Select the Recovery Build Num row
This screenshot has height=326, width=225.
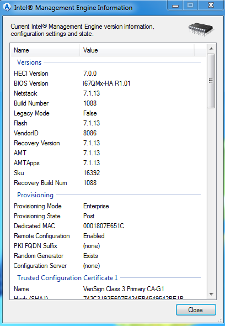point(108,183)
